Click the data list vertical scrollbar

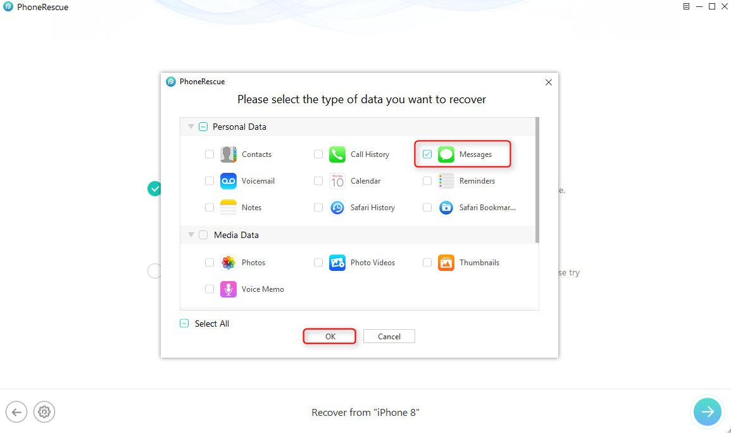[x=537, y=180]
